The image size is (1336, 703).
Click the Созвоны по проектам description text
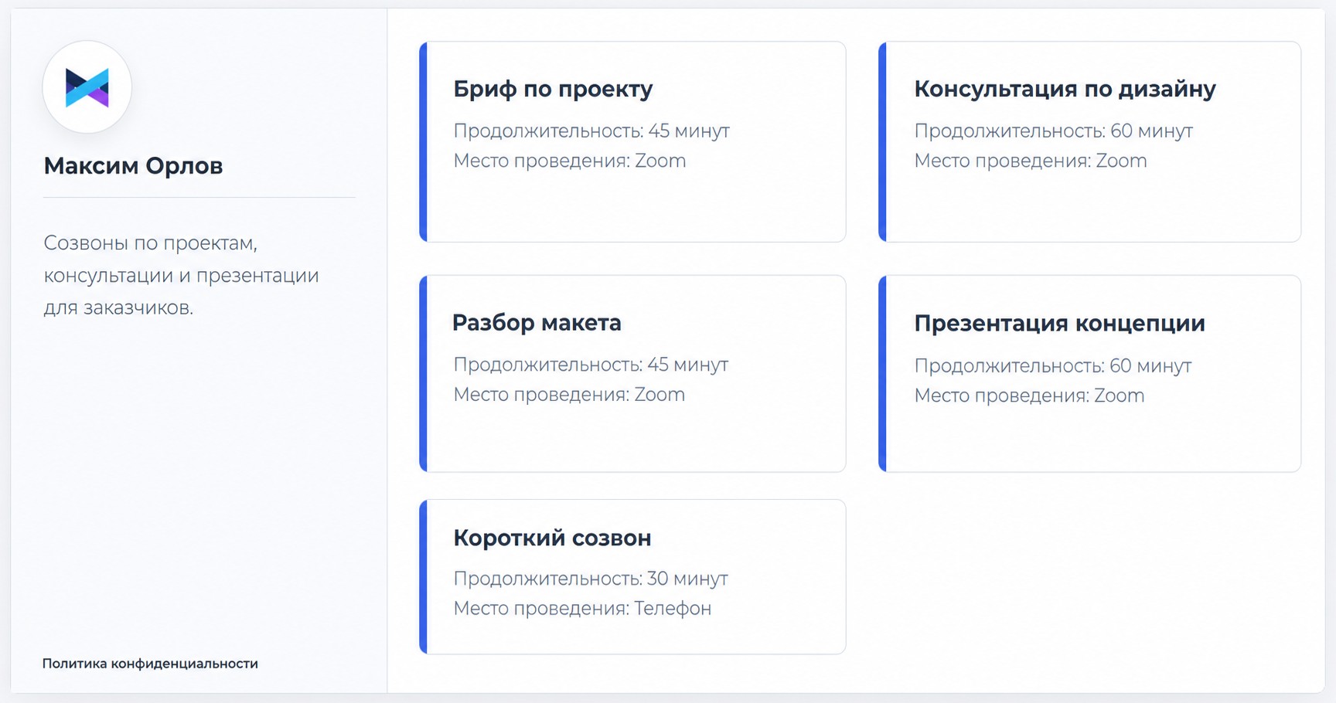pyautogui.click(x=181, y=275)
